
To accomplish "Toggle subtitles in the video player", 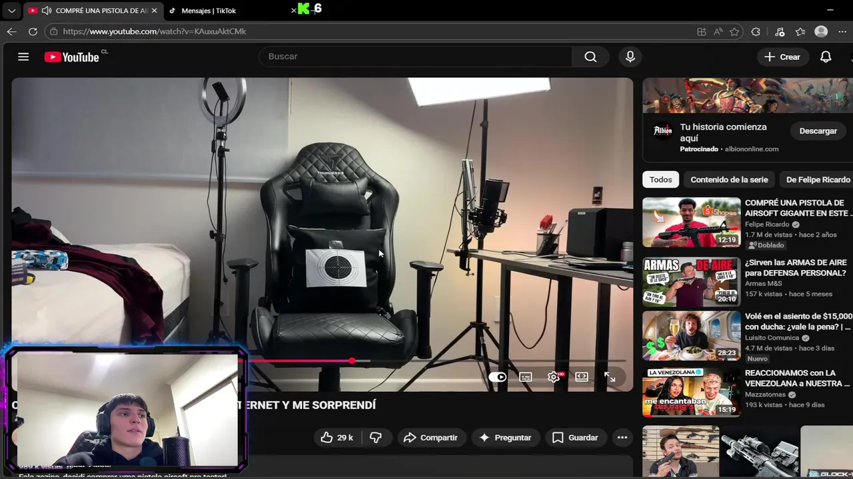I will coord(526,377).
